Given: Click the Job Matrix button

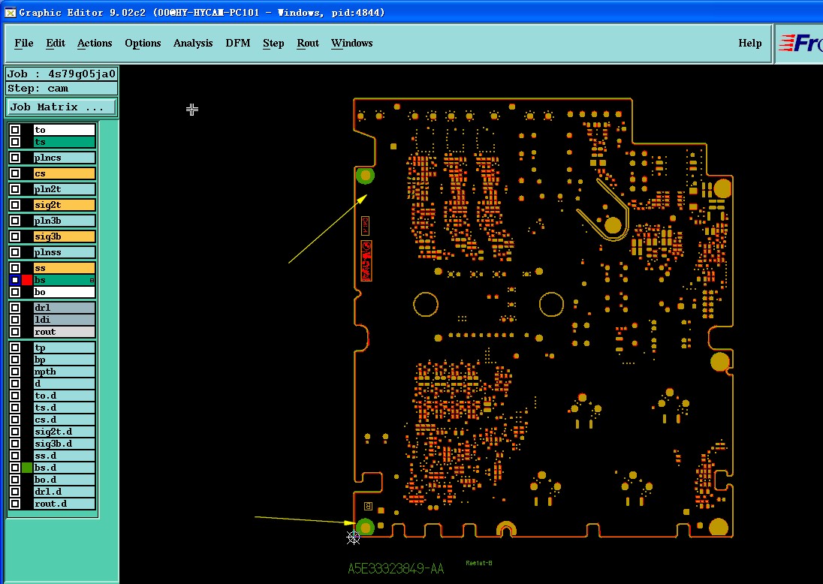Looking at the screenshot, I should pos(62,107).
